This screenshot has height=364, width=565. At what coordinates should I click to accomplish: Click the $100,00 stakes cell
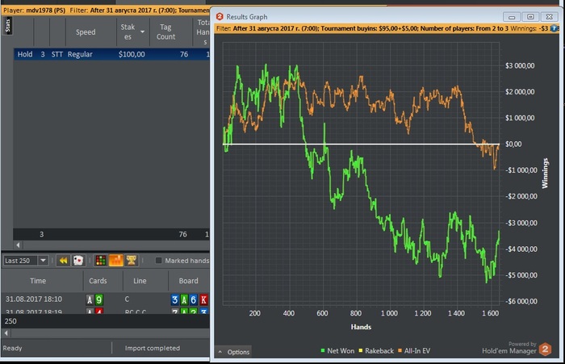(x=132, y=54)
